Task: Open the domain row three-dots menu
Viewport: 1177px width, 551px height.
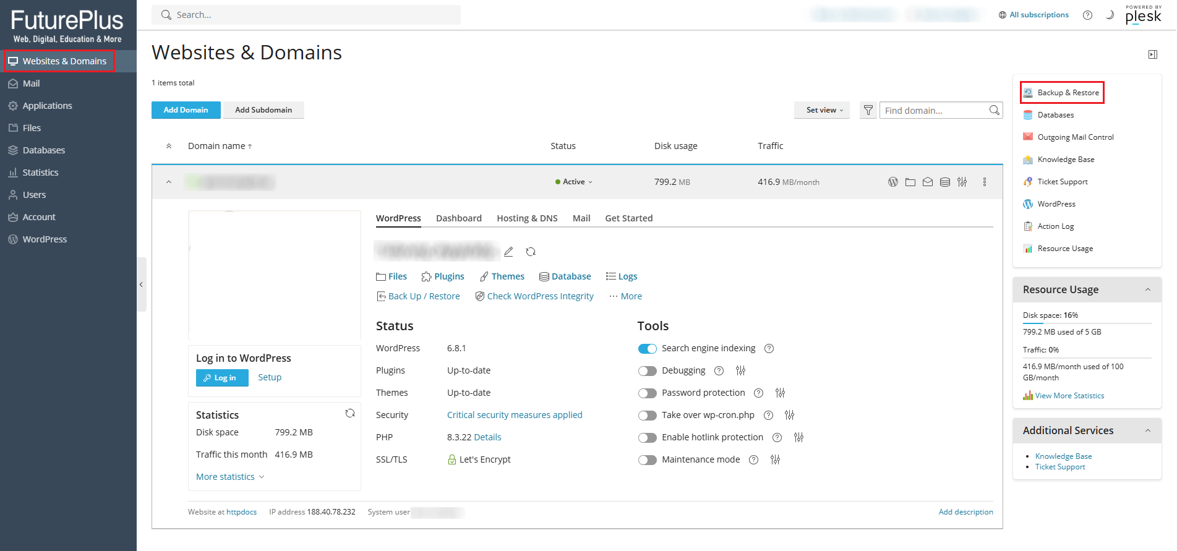Action: pos(985,182)
